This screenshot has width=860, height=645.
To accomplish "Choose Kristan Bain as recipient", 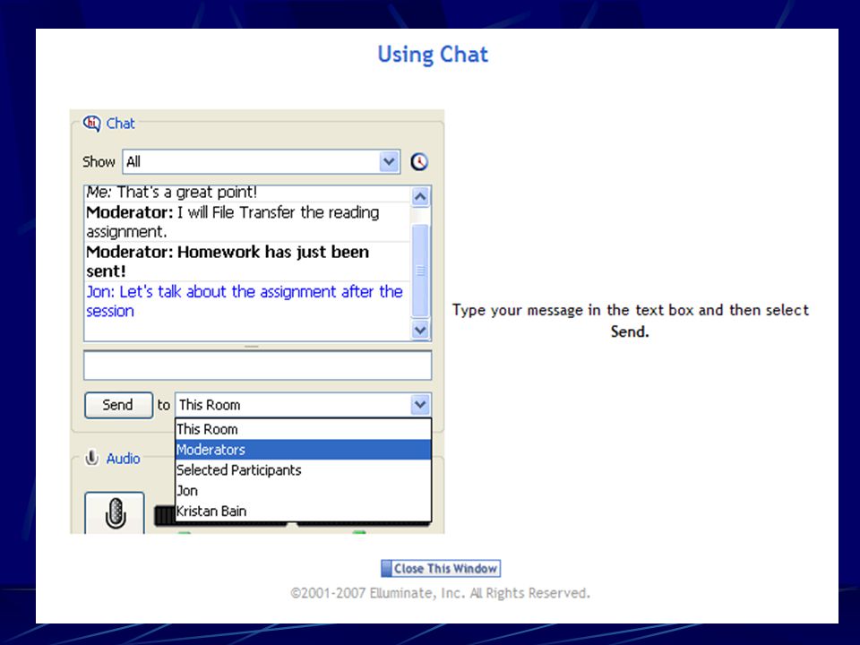I will coord(304,511).
